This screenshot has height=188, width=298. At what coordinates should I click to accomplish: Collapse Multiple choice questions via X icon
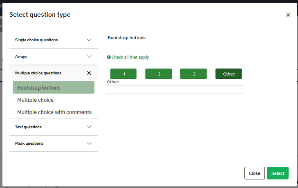click(89, 73)
